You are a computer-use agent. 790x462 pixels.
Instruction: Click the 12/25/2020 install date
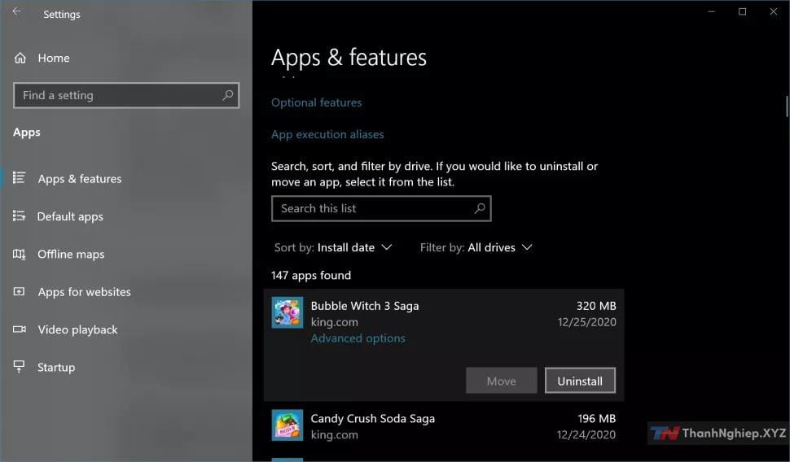point(586,322)
